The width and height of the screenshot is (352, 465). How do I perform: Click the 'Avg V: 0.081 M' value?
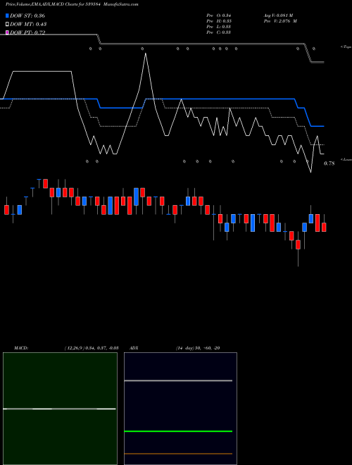coord(278,15)
